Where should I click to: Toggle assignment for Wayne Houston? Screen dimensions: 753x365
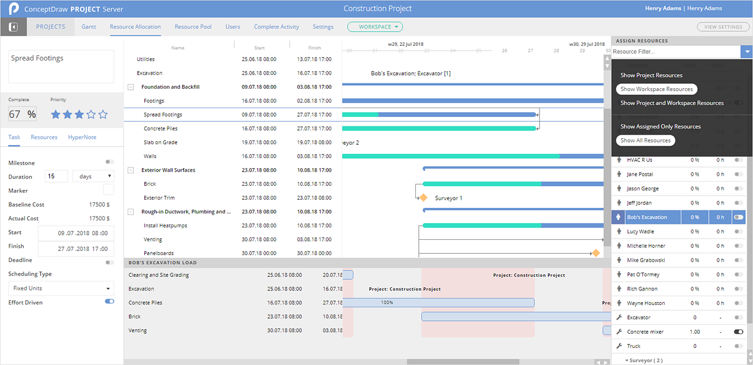point(738,303)
